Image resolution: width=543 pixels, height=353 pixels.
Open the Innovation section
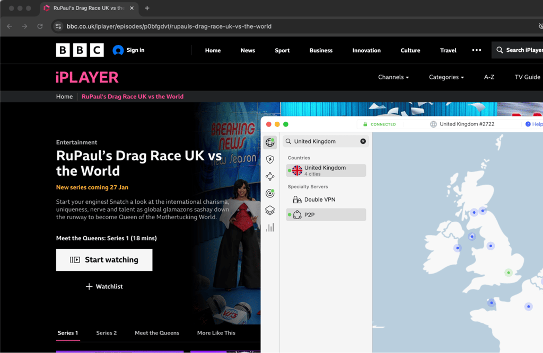tap(366, 50)
